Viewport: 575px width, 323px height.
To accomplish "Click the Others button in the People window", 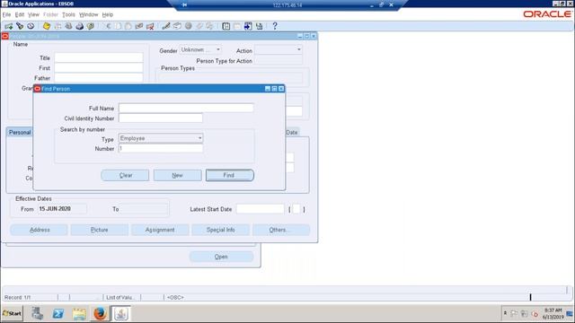I will coord(281,230).
